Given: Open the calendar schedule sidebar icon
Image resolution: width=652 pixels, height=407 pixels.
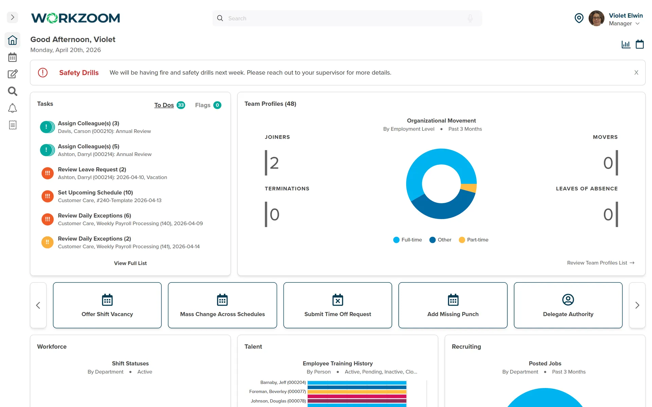Looking at the screenshot, I should point(13,57).
